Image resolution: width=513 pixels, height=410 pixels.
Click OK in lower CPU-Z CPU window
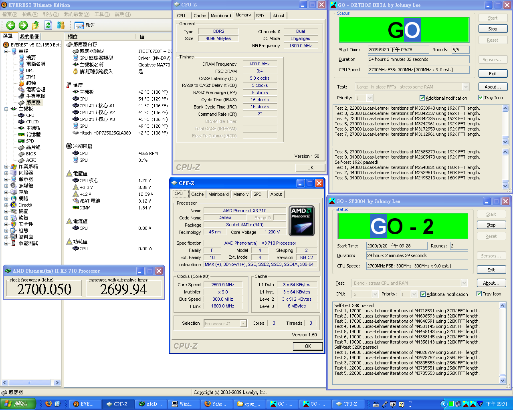[308, 346]
